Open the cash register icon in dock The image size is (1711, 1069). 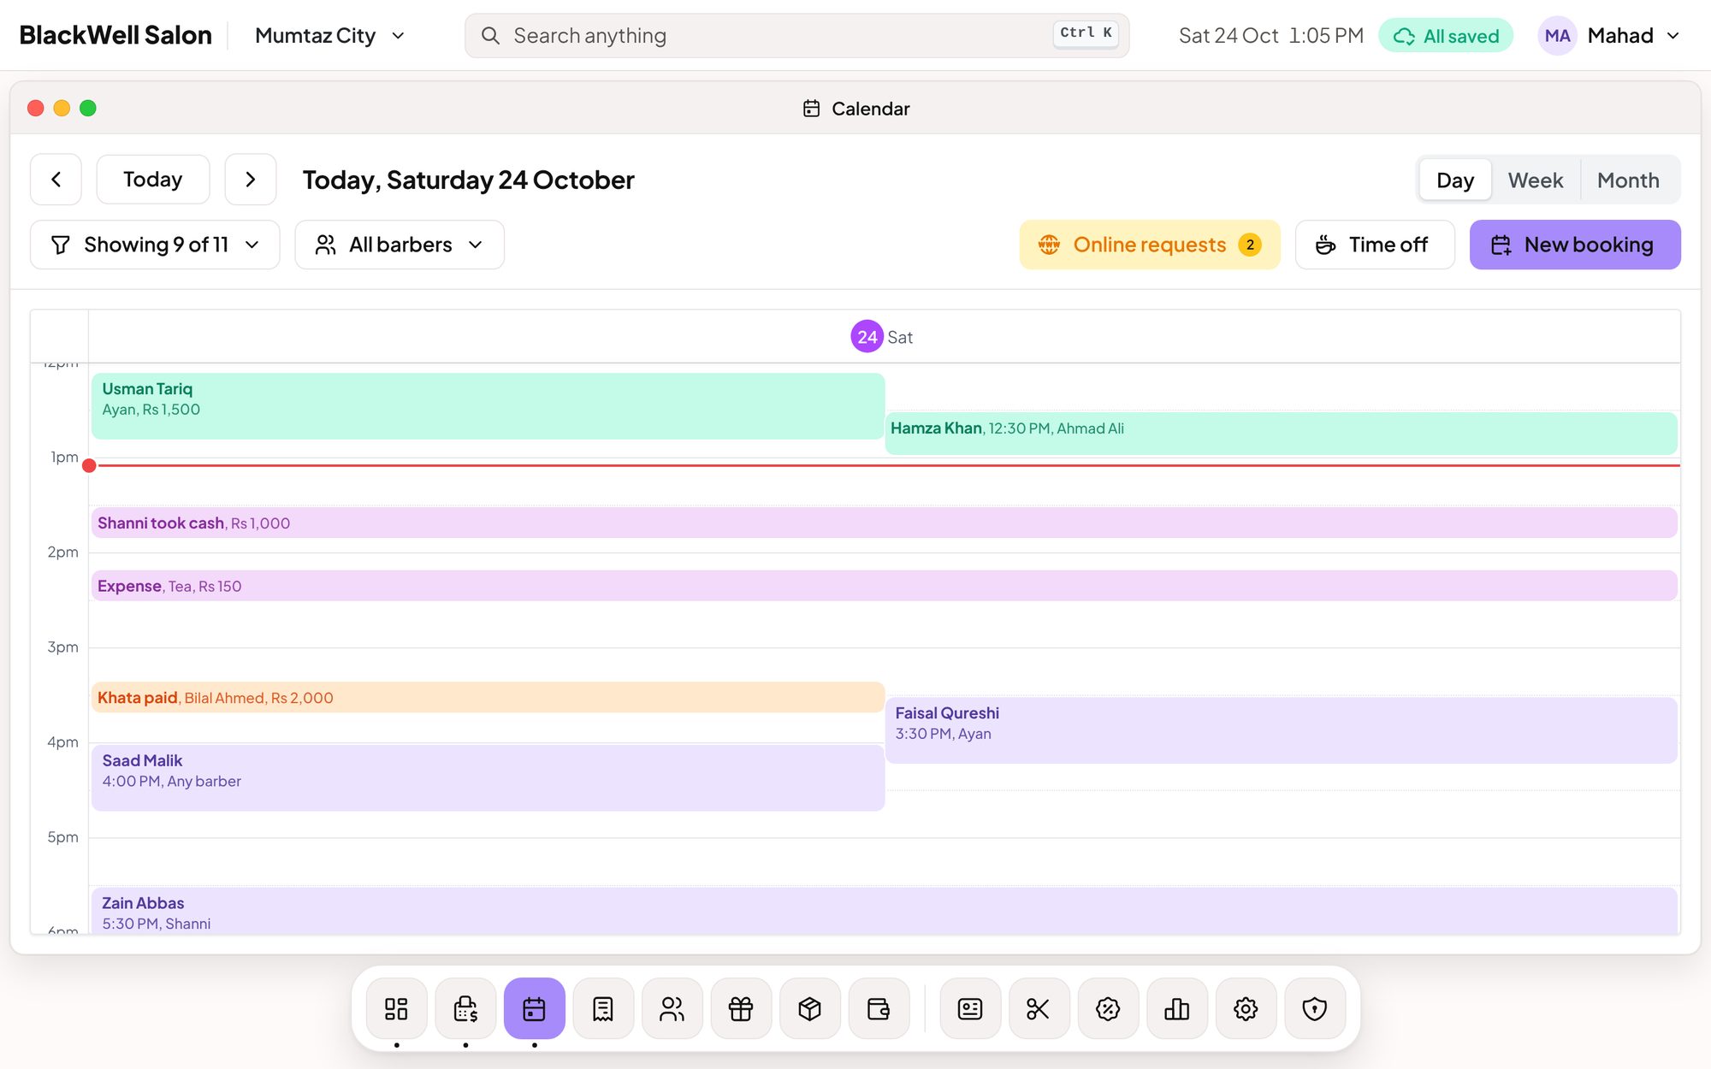[465, 1008]
